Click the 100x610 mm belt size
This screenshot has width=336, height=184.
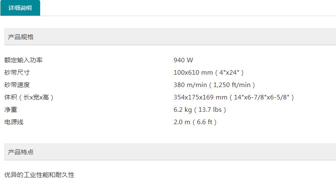click(193, 73)
